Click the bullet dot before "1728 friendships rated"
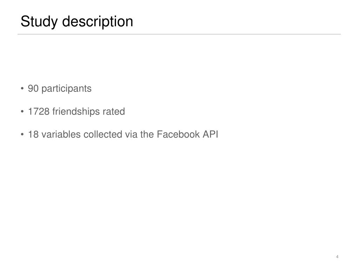 pos(22,111)
